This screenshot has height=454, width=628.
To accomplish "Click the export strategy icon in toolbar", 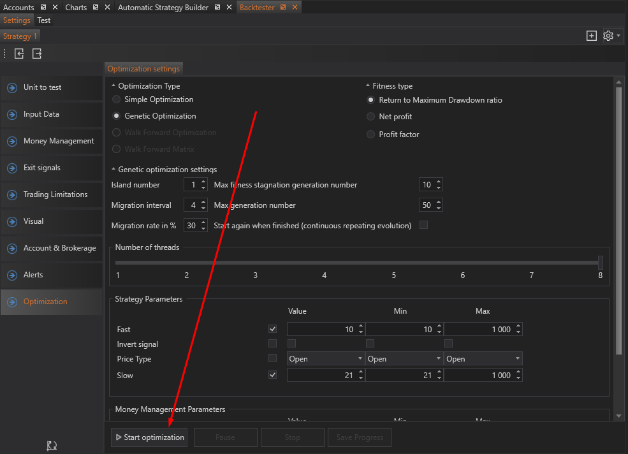I will coord(37,54).
